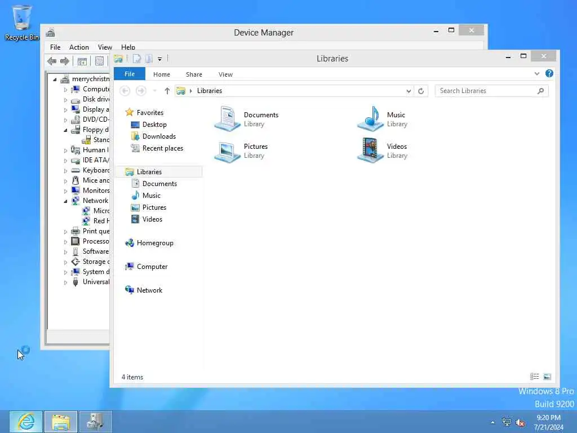Expand Disk drives node in Device Manager
577x433 pixels.
(x=65, y=100)
